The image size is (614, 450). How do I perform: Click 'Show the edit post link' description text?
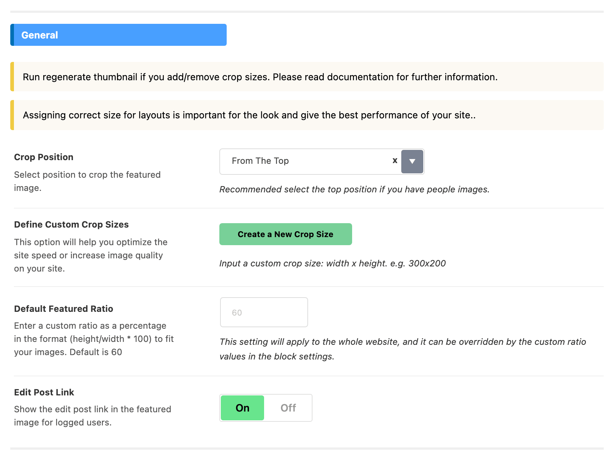[92, 416]
